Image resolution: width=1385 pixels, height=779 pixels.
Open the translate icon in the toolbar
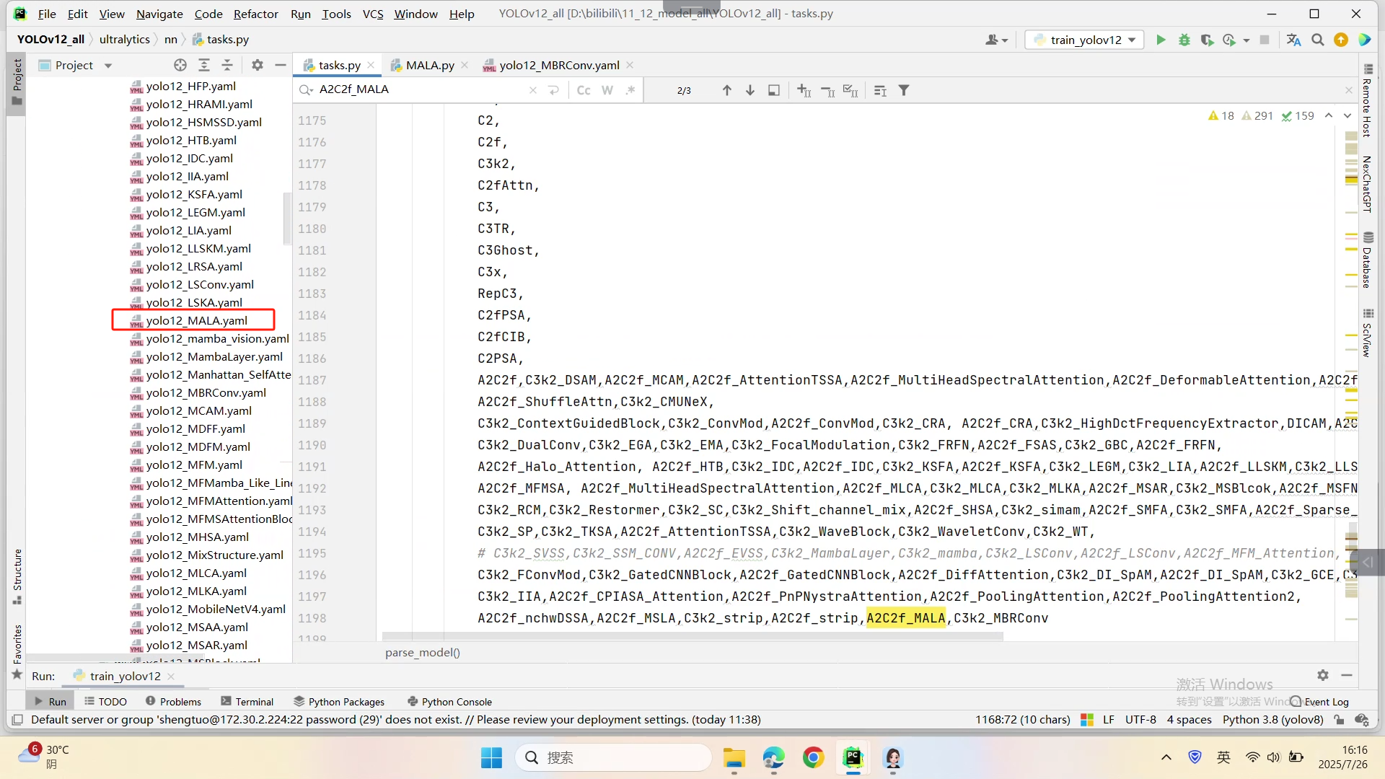[1294, 40]
